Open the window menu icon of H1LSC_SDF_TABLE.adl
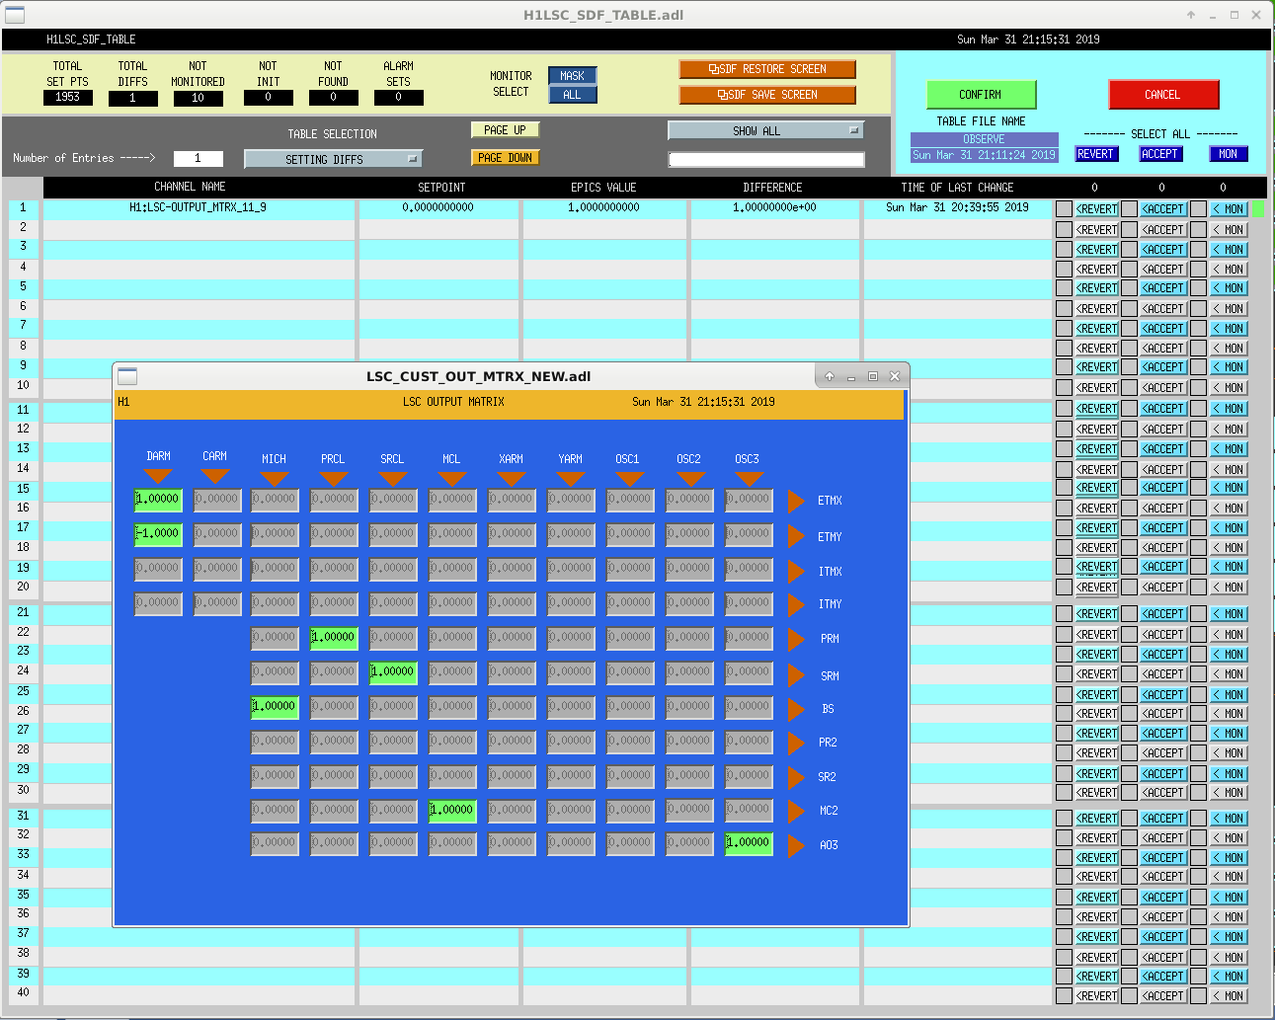Screen dimensions: 1275x1020 [15, 15]
